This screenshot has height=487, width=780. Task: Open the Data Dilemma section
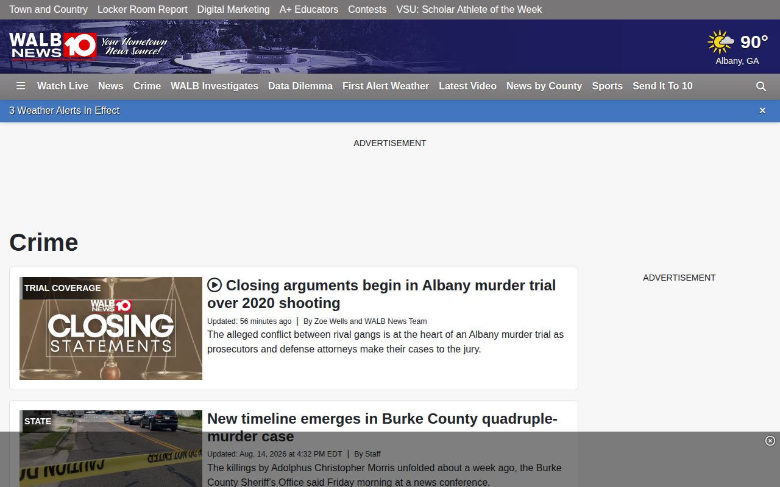pyautogui.click(x=300, y=86)
